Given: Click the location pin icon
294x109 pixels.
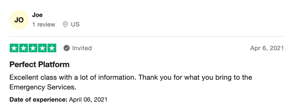Looking at the screenshot, I should point(65,25).
